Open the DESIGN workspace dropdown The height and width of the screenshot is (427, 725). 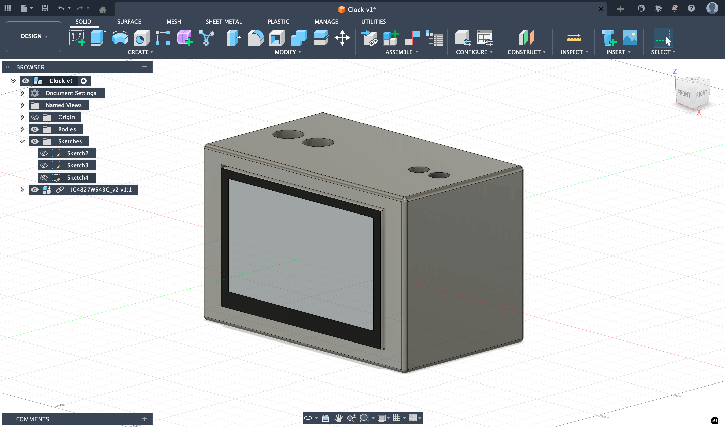pyautogui.click(x=33, y=36)
